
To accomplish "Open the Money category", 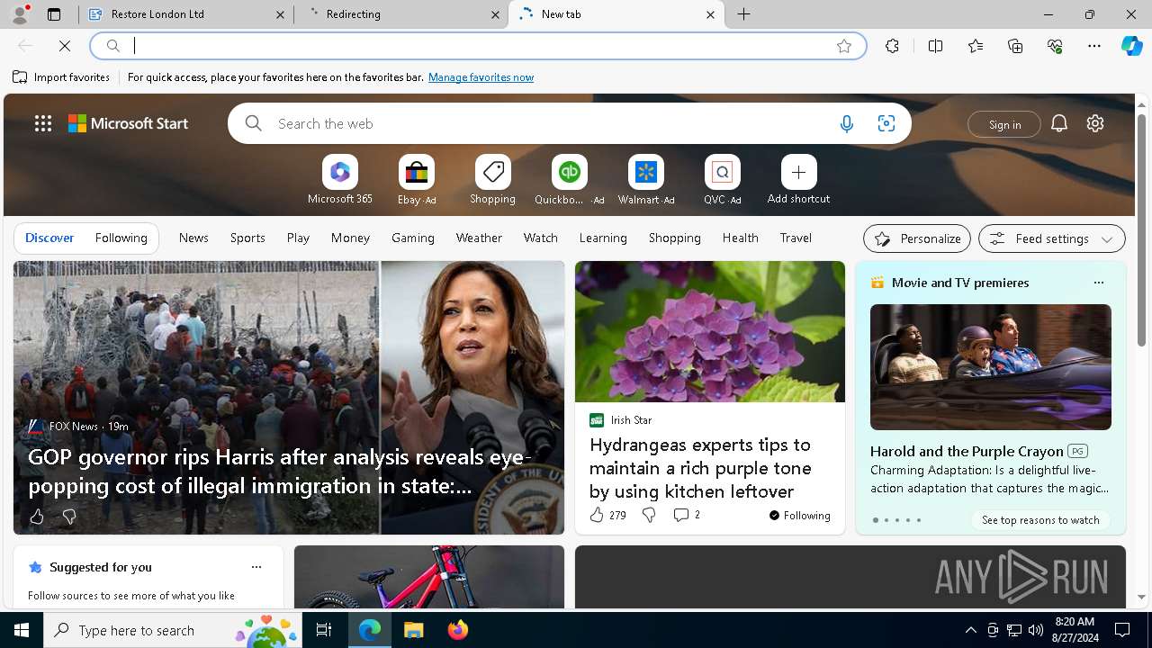I will click(x=350, y=238).
